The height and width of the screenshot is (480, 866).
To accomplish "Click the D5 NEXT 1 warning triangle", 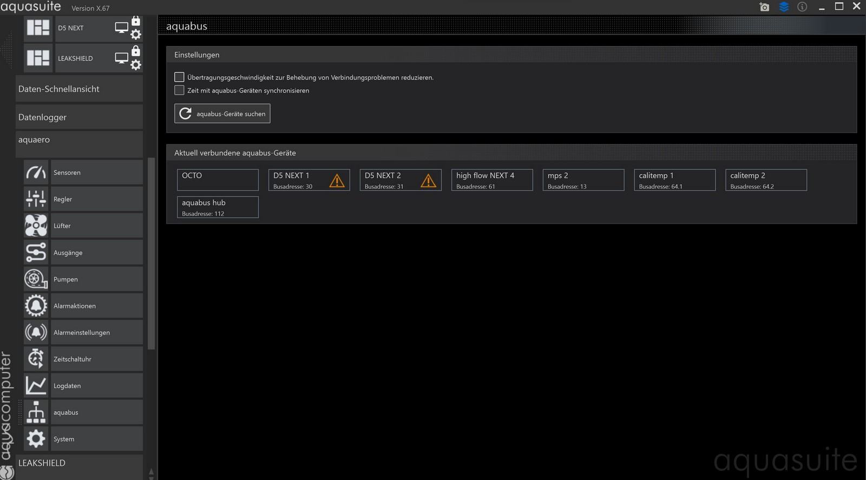I will [x=337, y=181].
